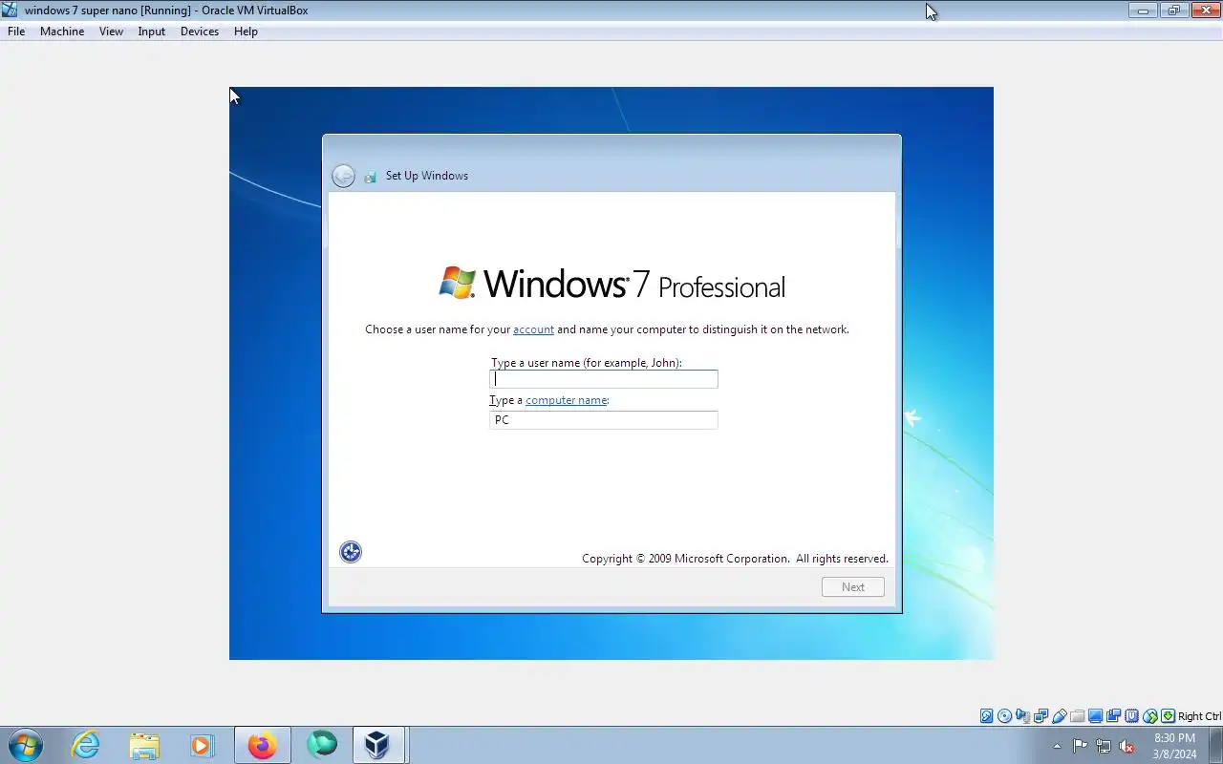Open Windows Media Player from the taskbar
This screenshot has width=1223, height=764.
pyautogui.click(x=202, y=745)
